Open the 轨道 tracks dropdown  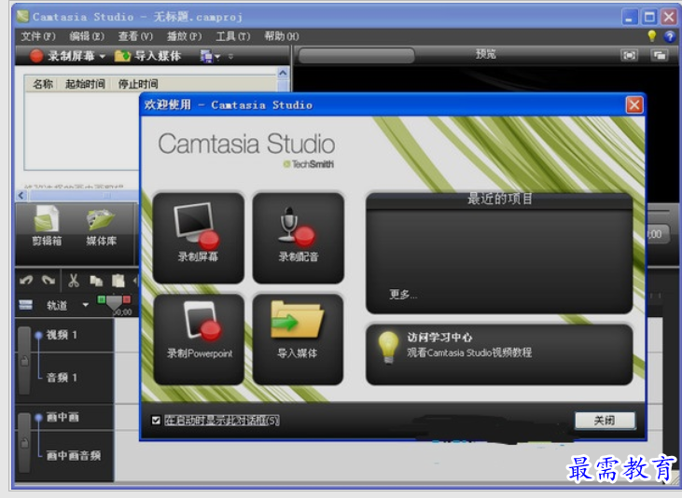[85, 305]
